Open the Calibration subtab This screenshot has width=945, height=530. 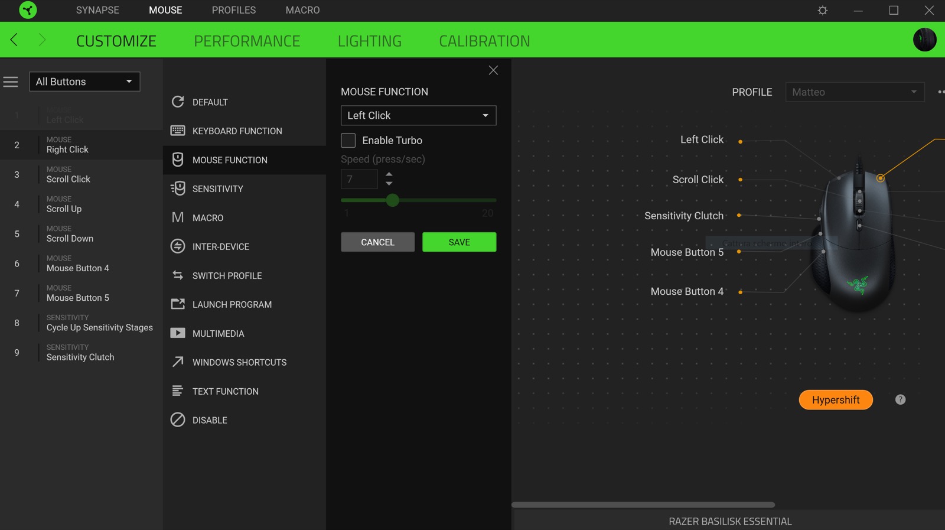click(484, 41)
